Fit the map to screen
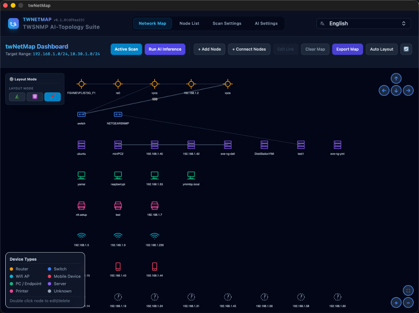Viewport: 419px width, 313px height. (x=408, y=291)
